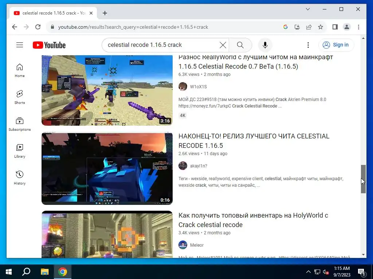Open Library in the sidebar
Image resolution: width=373 pixels, height=279 pixels.
pyautogui.click(x=20, y=151)
